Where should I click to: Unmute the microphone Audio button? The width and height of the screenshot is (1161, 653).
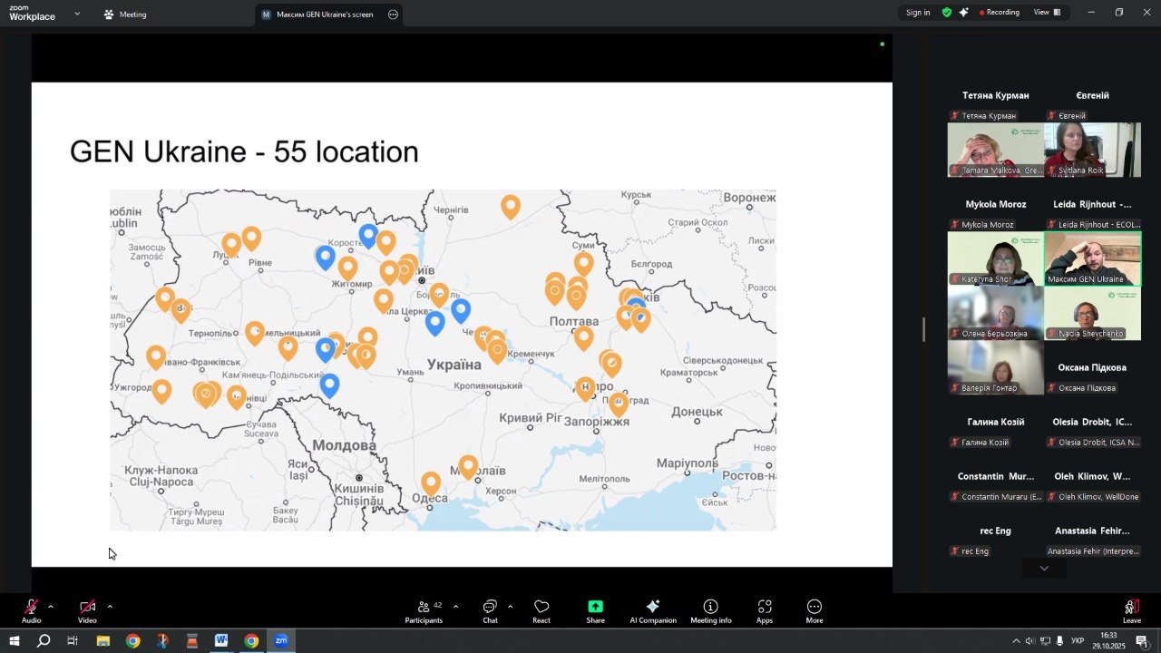pos(31,611)
